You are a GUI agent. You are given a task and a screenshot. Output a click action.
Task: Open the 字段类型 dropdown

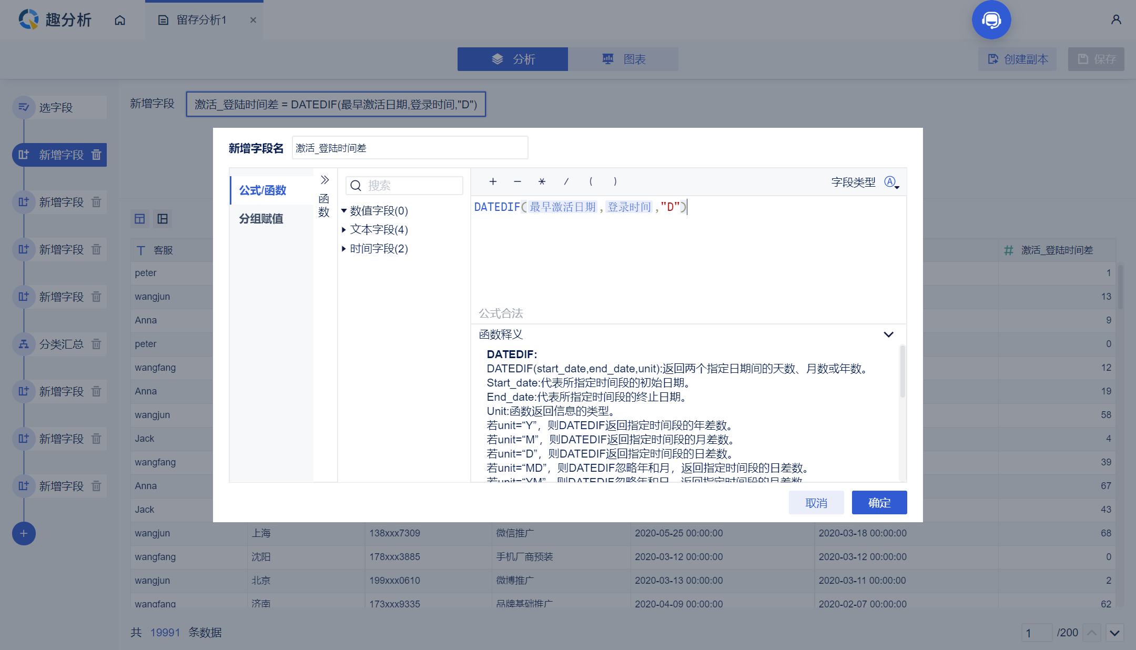(x=891, y=182)
